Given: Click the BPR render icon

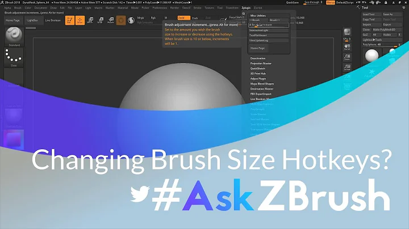Looking at the screenshot, I should 347,32.
